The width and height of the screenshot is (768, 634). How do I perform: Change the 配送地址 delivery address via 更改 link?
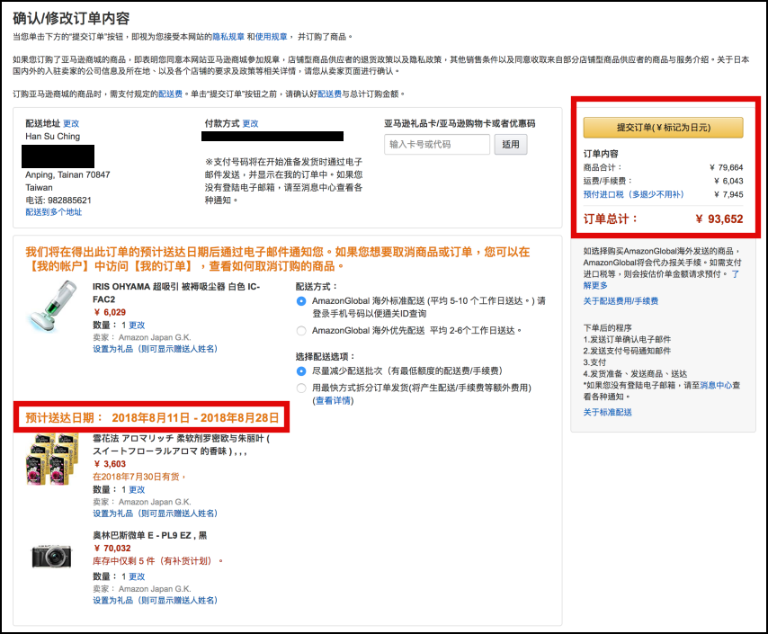coord(71,123)
